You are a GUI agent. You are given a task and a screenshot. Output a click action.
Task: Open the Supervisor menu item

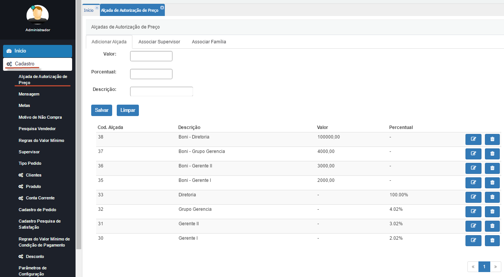coord(29,152)
